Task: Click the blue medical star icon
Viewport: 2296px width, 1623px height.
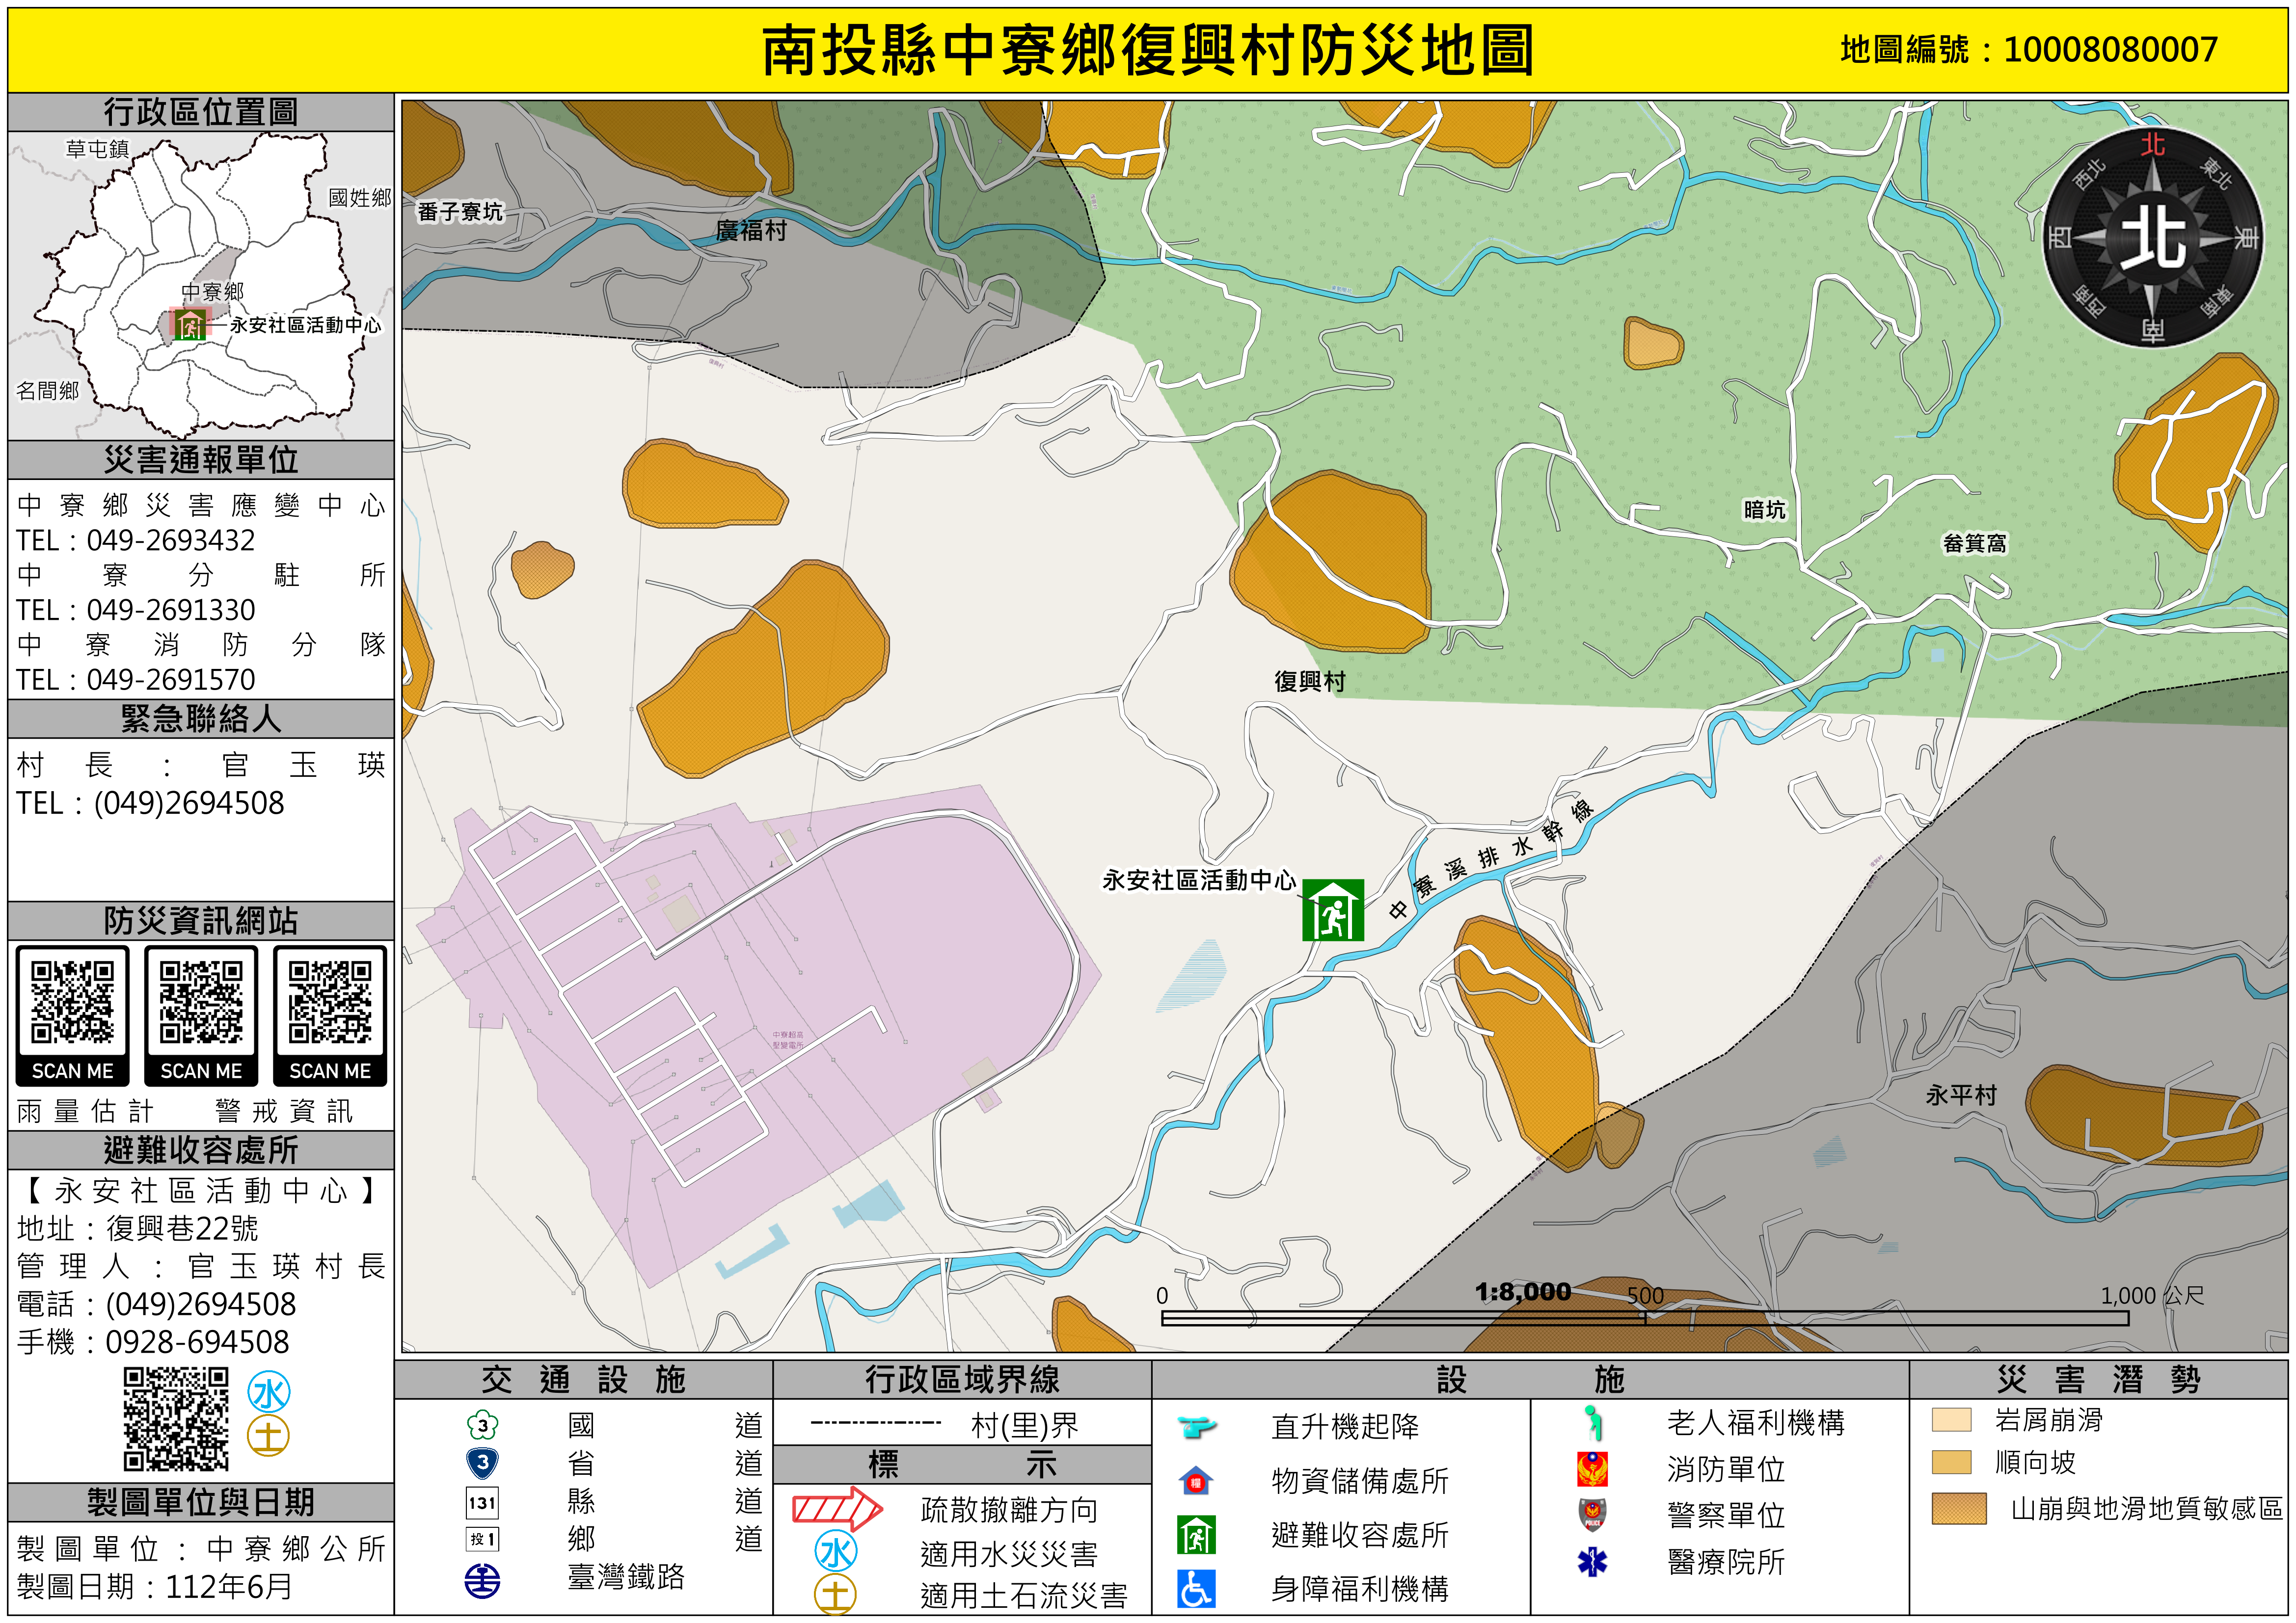Action: click(1592, 1561)
